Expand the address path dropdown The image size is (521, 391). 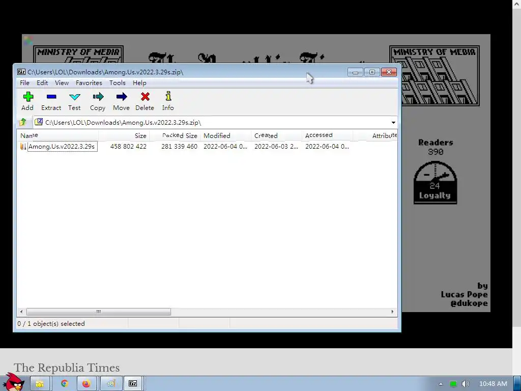tap(393, 122)
